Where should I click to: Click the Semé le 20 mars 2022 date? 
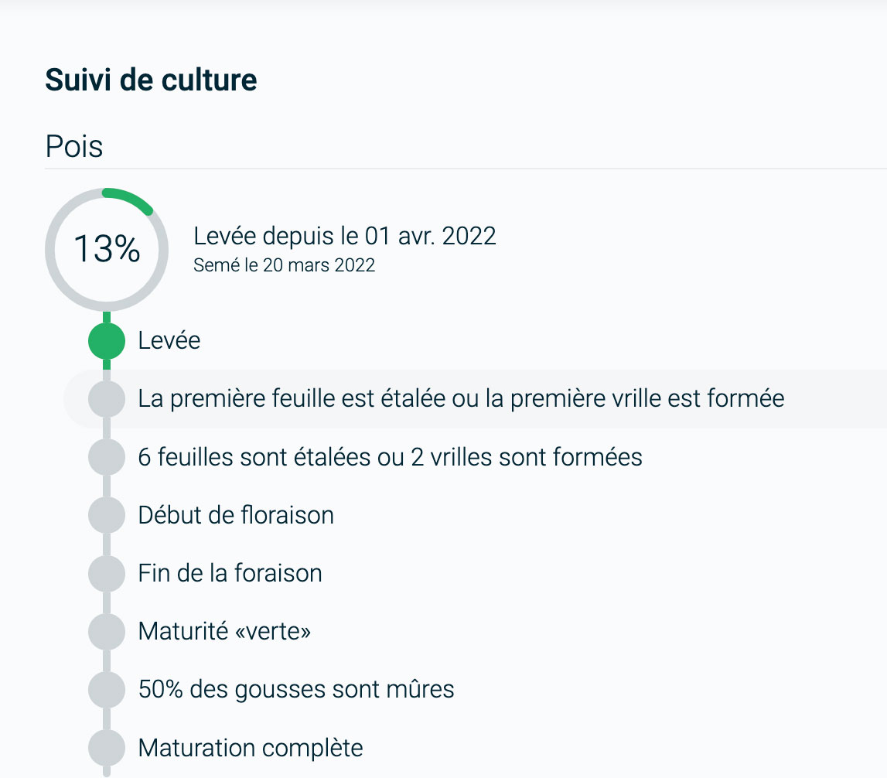pyautogui.click(x=284, y=265)
